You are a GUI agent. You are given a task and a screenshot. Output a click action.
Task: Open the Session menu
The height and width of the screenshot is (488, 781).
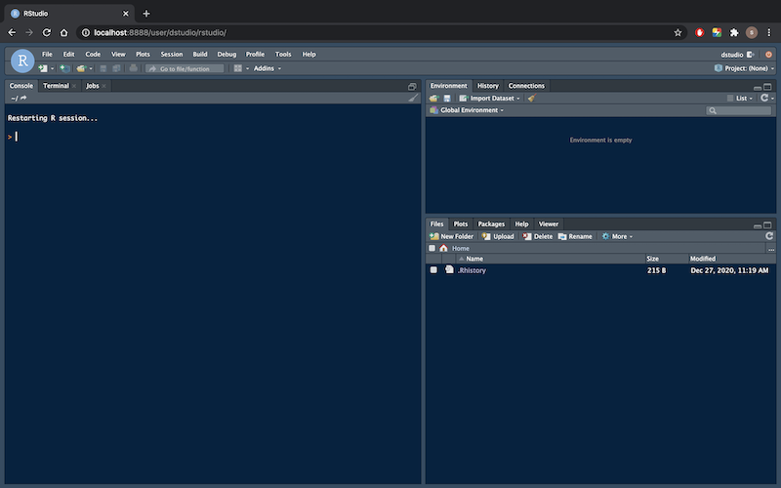click(172, 55)
